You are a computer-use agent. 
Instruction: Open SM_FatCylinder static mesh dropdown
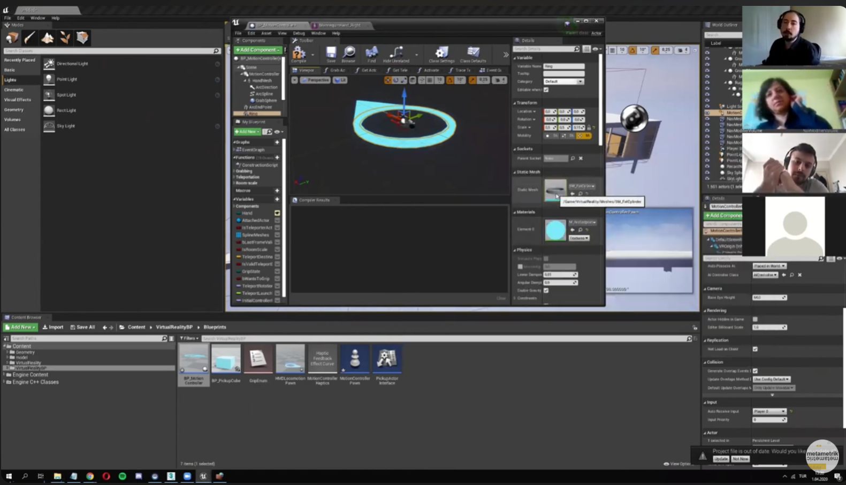tap(582, 186)
